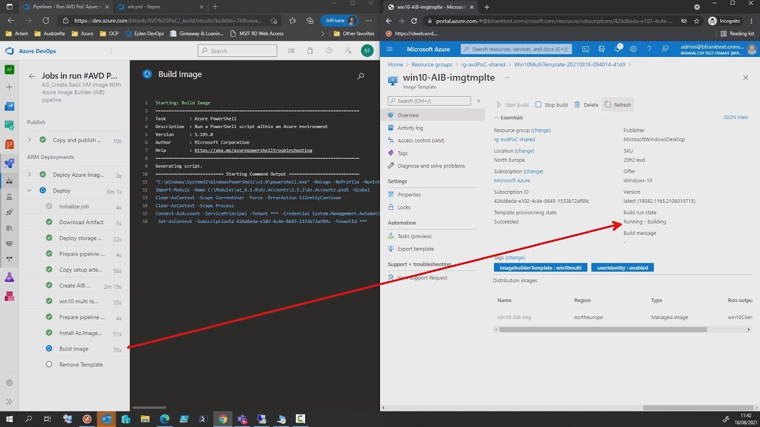Open Microsoft Azure subscription link
This screenshot has width=760, height=427.
point(512,180)
